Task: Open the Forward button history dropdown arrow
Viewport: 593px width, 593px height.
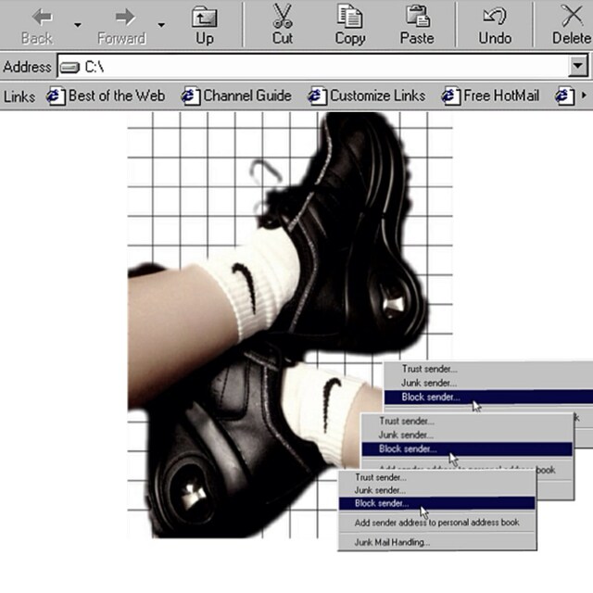Action: (162, 25)
